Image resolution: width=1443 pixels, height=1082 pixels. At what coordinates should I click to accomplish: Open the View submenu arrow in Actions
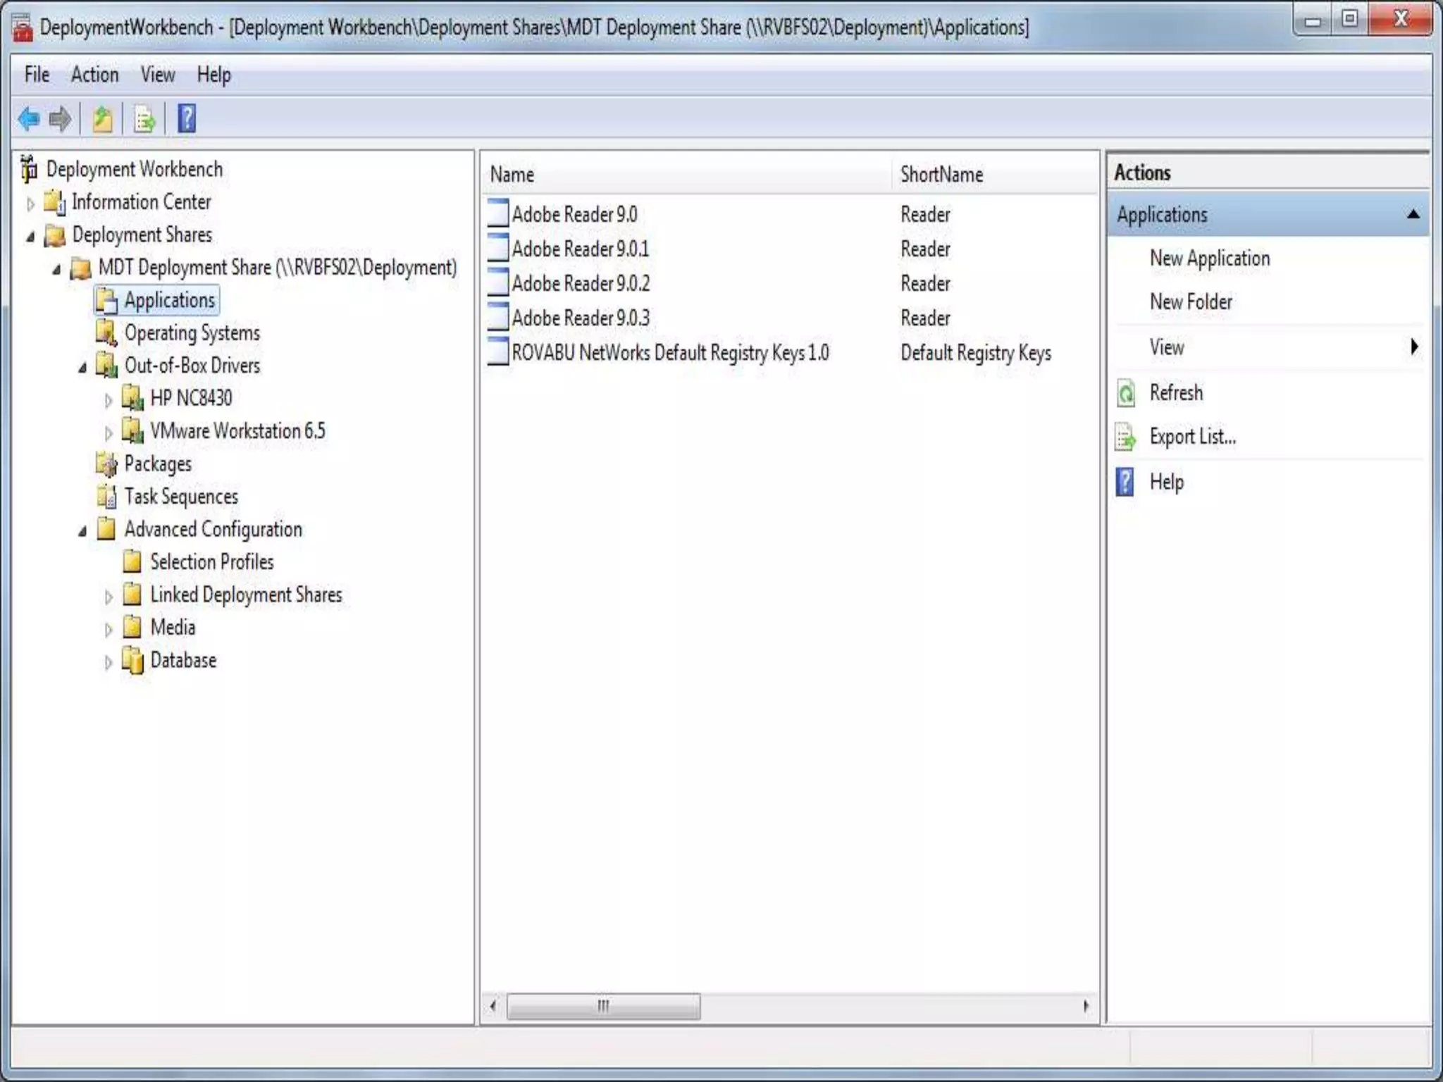[1413, 347]
